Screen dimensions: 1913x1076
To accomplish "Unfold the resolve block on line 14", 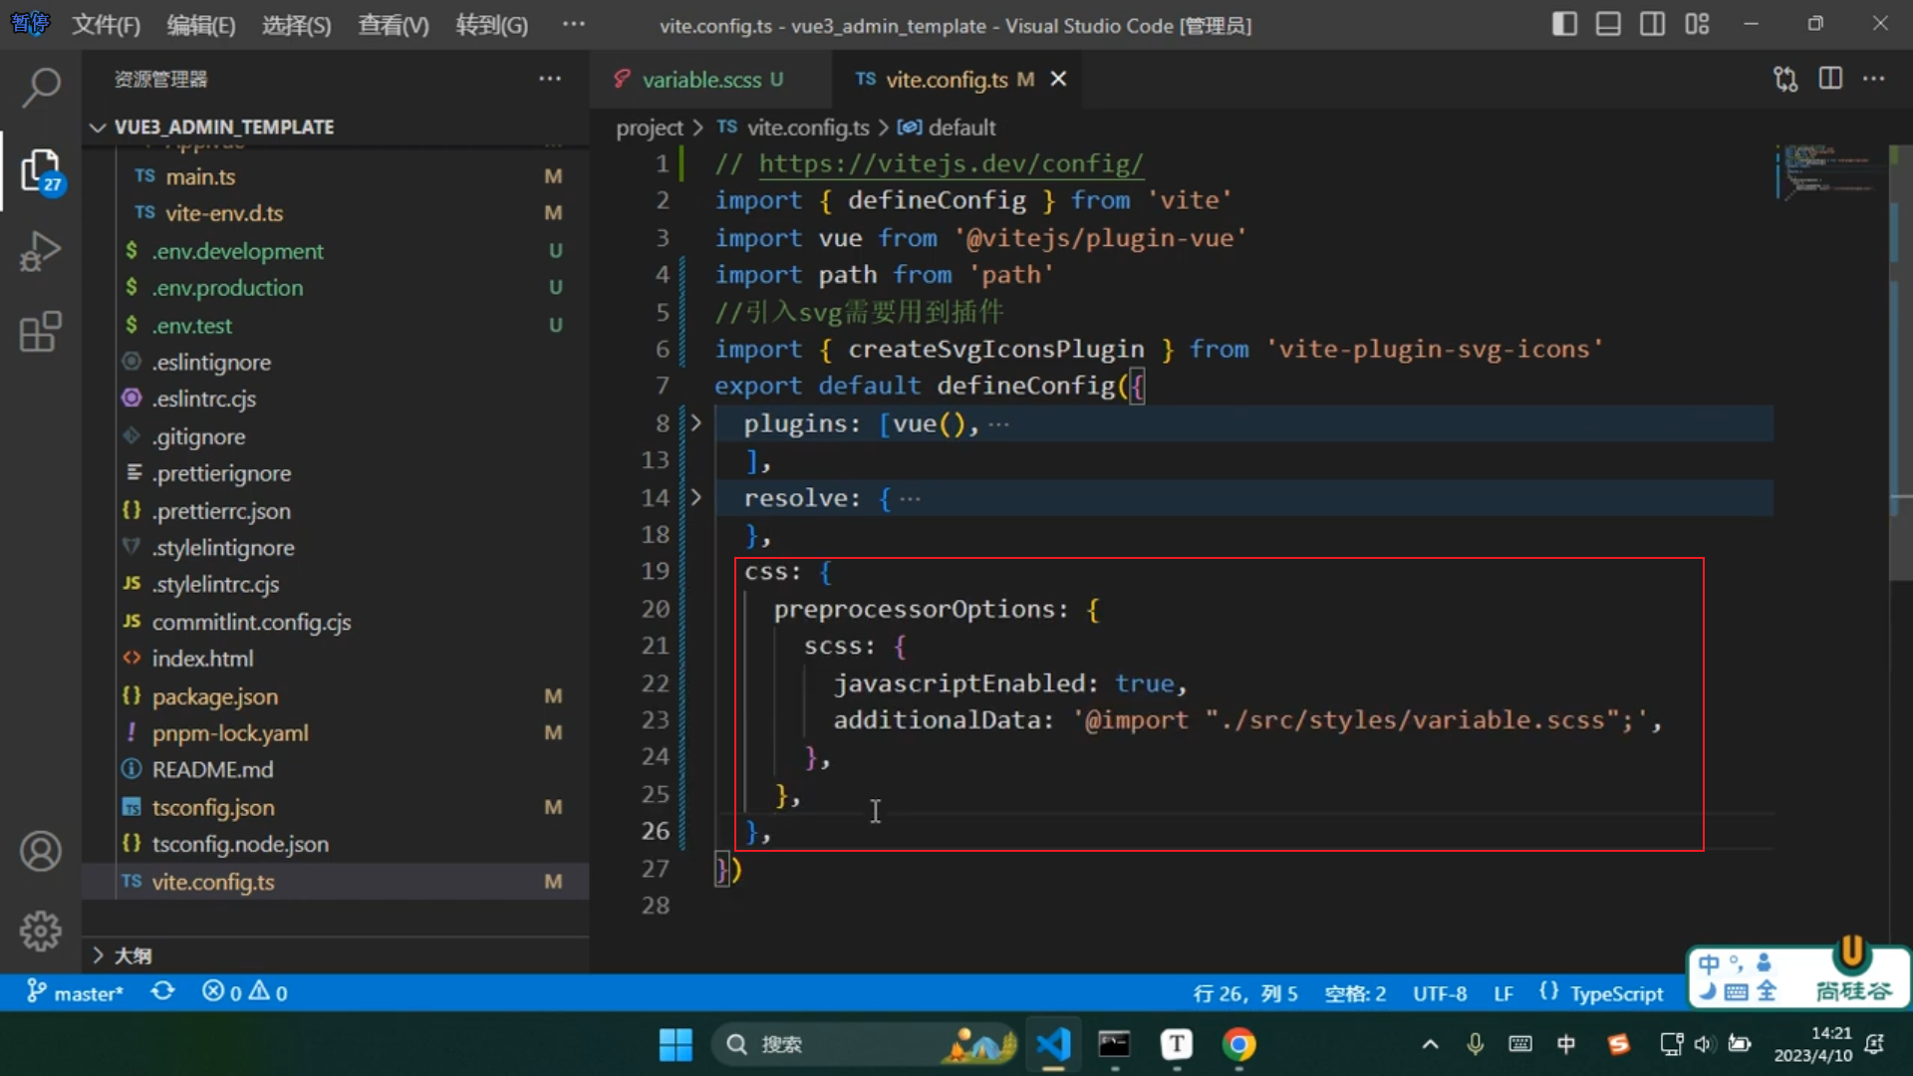I will pyautogui.click(x=695, y=497).
